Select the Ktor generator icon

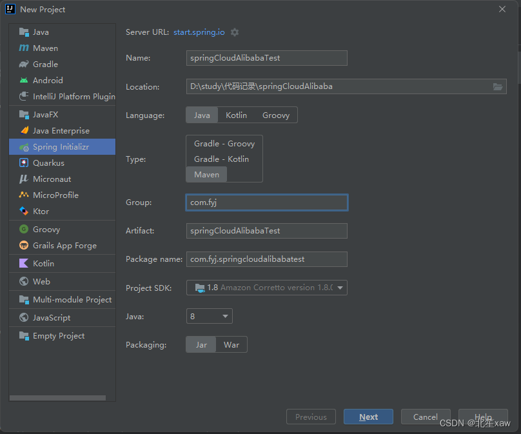click(x=24, y=211)
